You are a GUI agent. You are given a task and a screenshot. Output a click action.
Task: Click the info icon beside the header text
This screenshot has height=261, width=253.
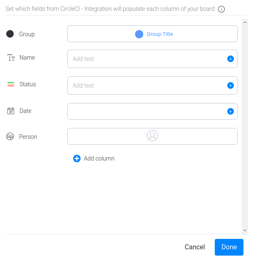[x=221, y=9]
